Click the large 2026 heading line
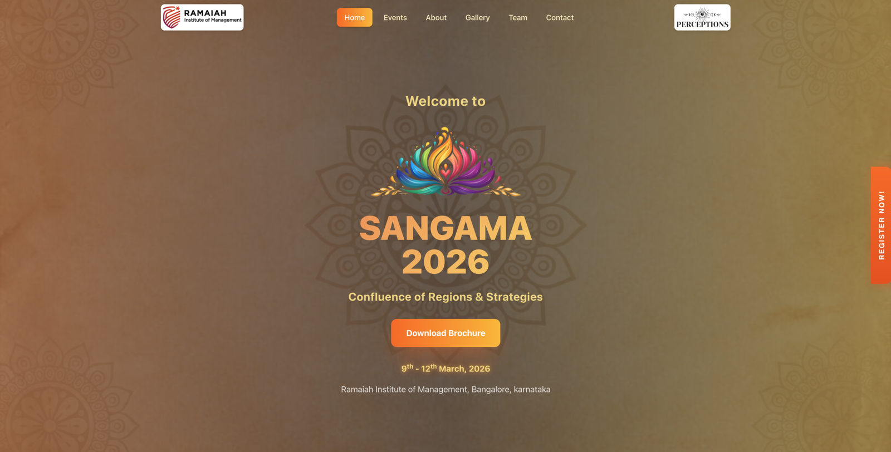 pos(445,262)
